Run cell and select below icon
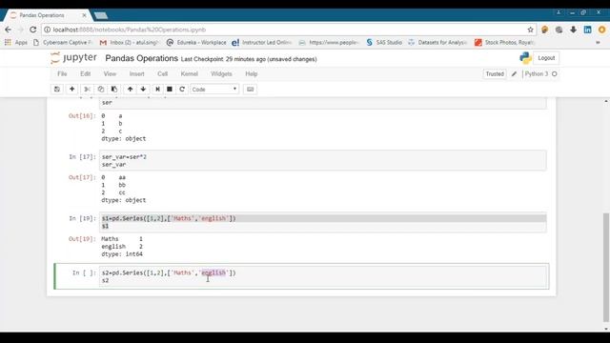Screen dimensions: 610x343 [157, 89]
